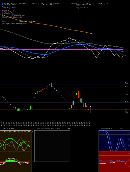Click the empty intraday price chart box
This screenshot has height=172, width=130.
pyautogui.click(x=52, y=146)
